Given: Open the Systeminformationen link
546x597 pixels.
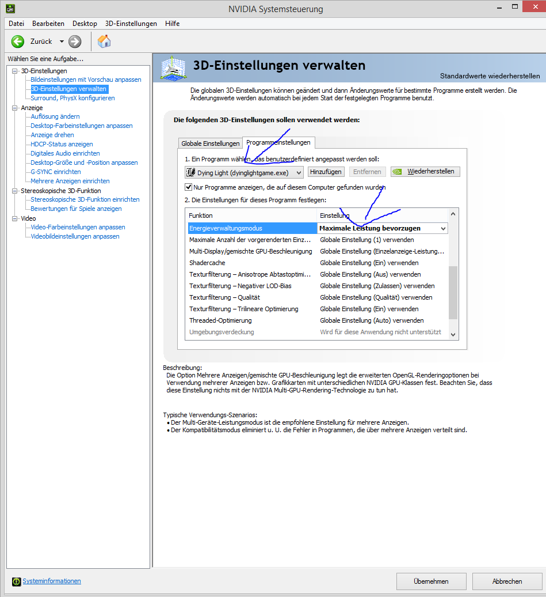Looking at the screenshot, I should pos(52,581).
